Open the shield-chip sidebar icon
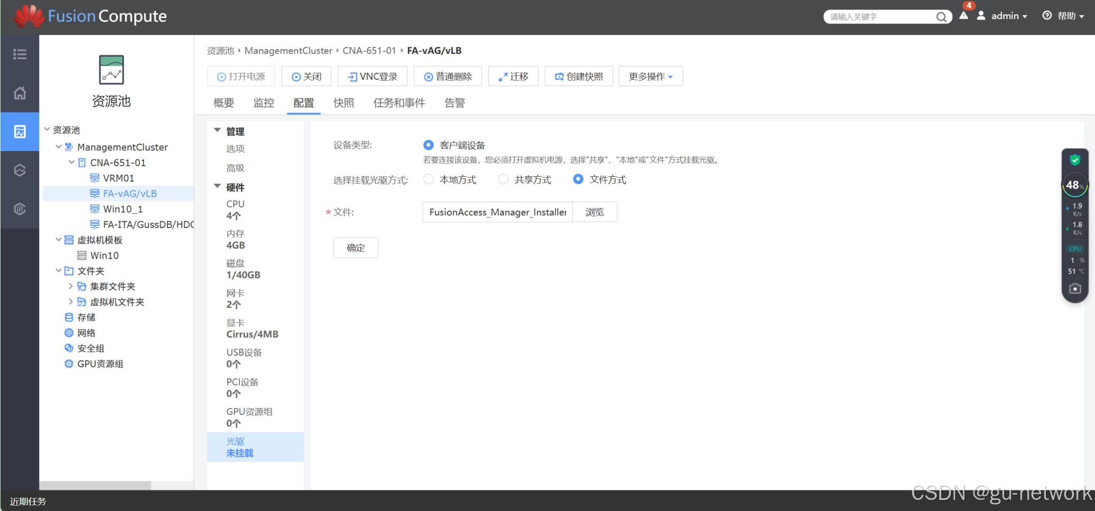The image size is (1095, 511). point(20,209)
